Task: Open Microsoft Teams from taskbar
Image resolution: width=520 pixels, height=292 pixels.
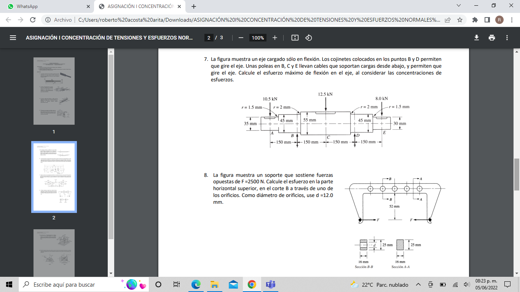Action: pos(271,284)
